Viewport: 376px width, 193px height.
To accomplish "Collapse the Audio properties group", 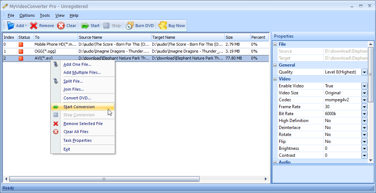I will click(x=275, y=162).
